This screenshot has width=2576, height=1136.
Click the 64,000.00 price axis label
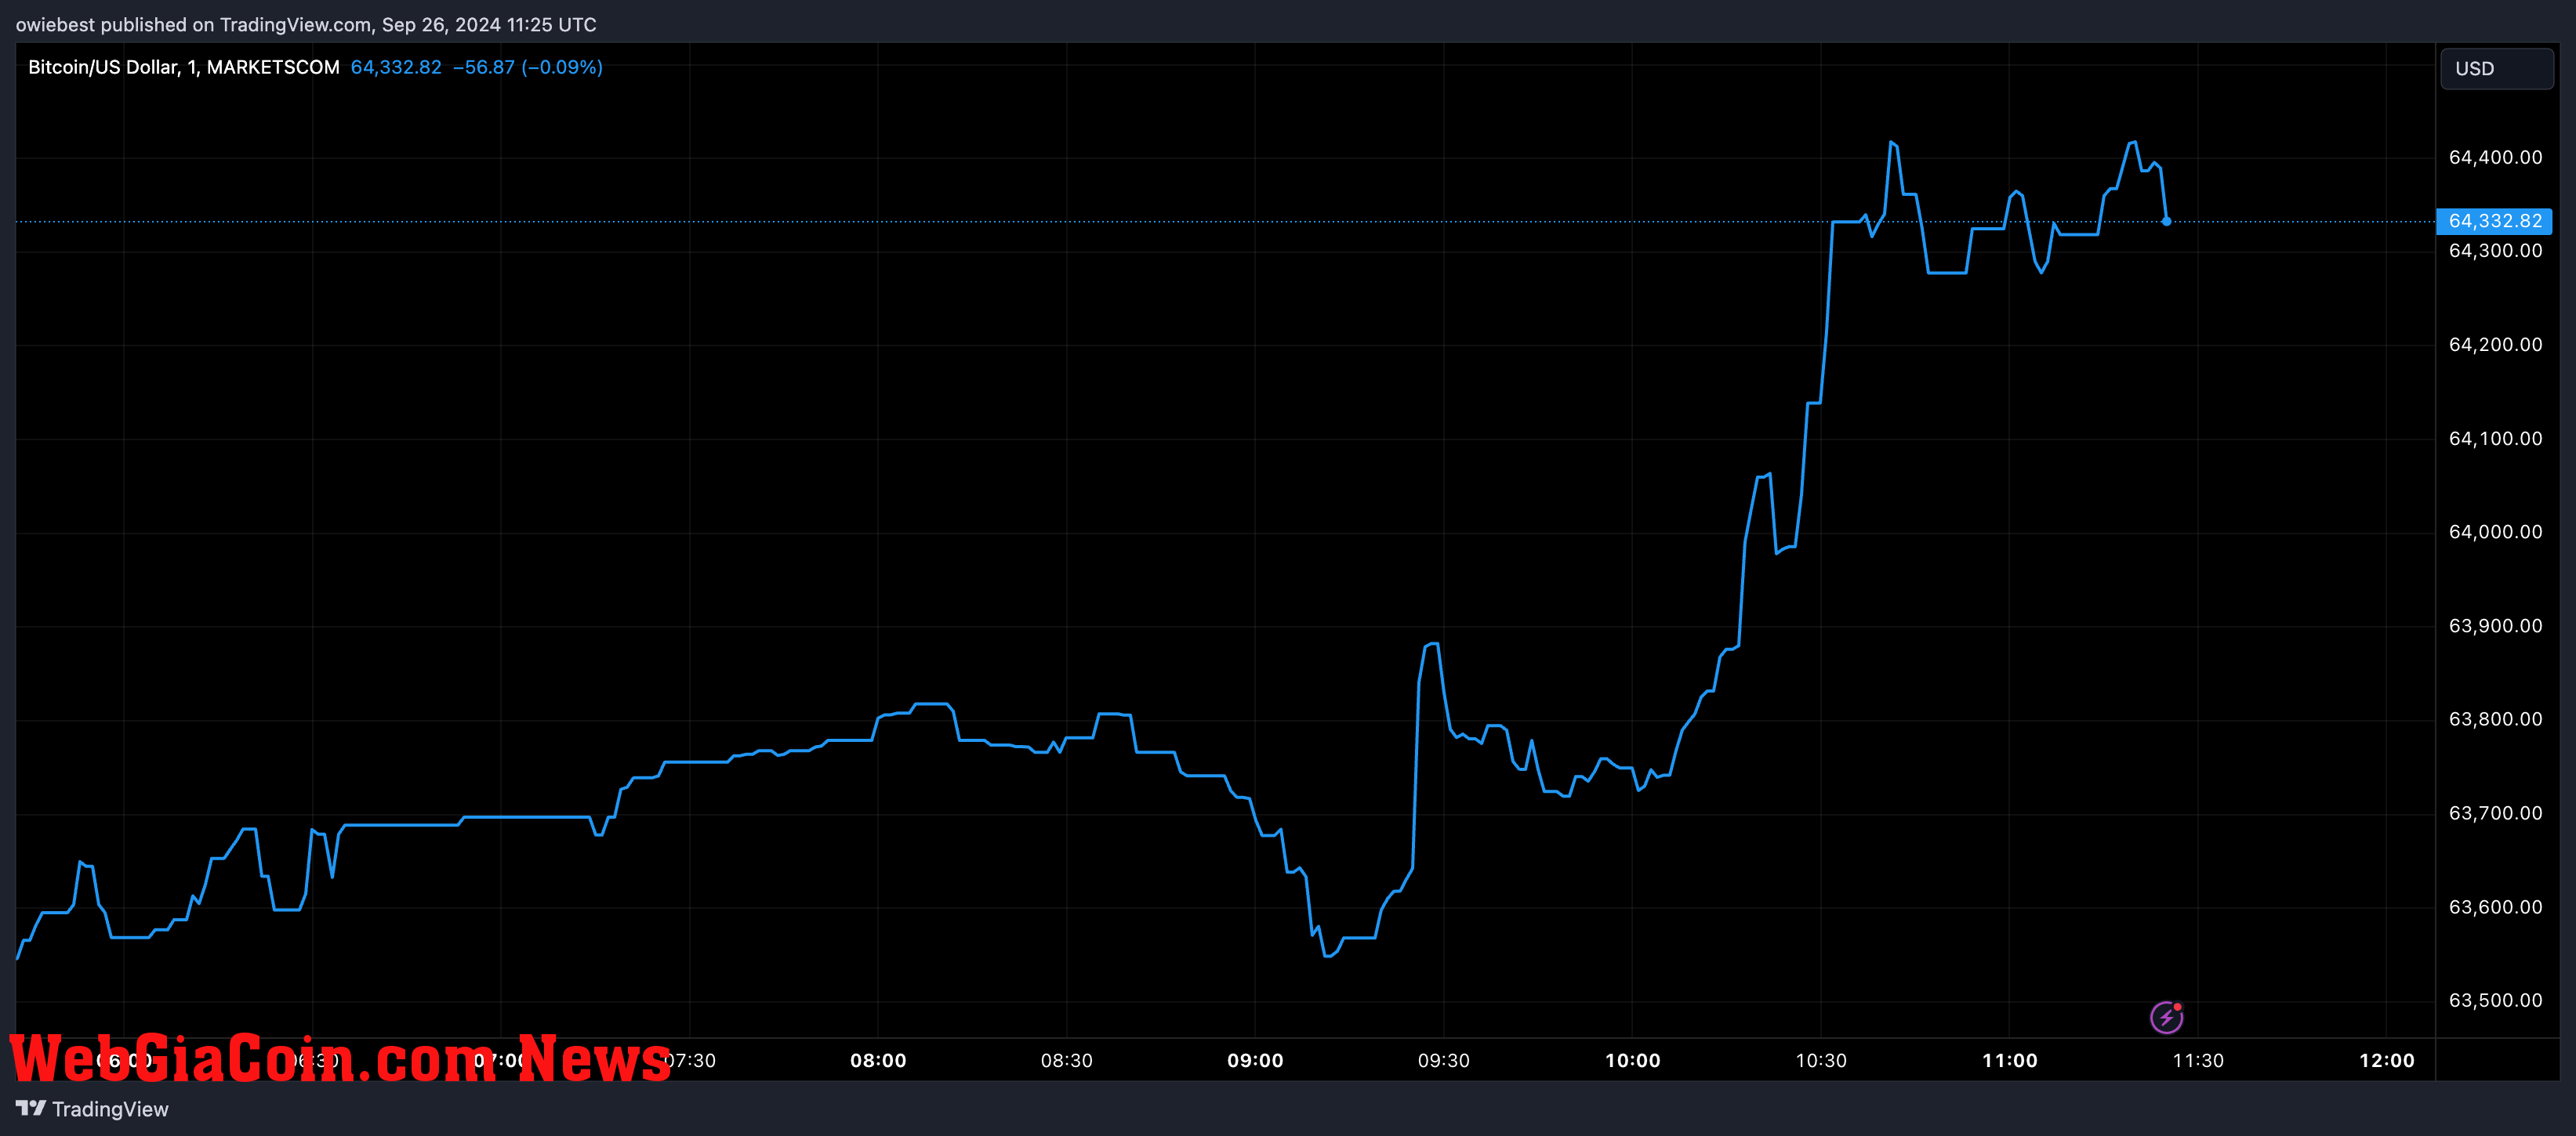[2495, 531]
